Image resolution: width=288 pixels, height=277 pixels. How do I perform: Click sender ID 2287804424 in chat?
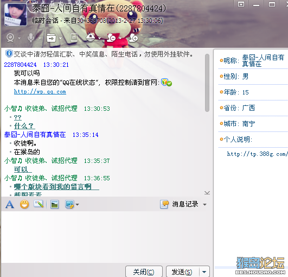[20, 65]
